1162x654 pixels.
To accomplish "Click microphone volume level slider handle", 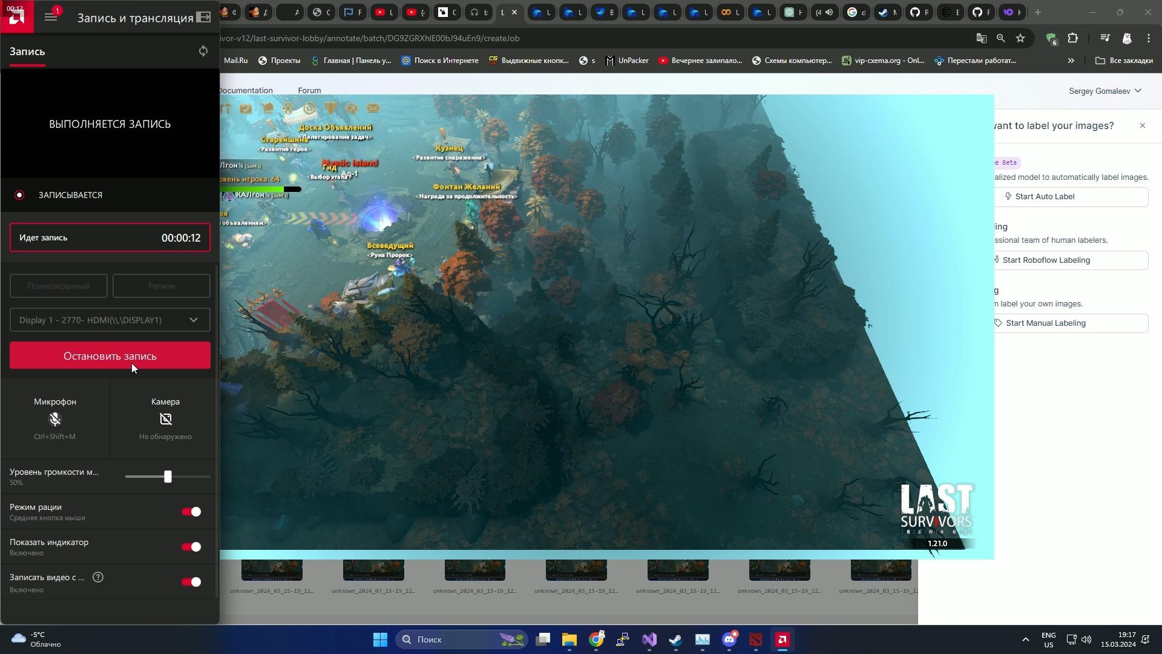I will 168,477.
